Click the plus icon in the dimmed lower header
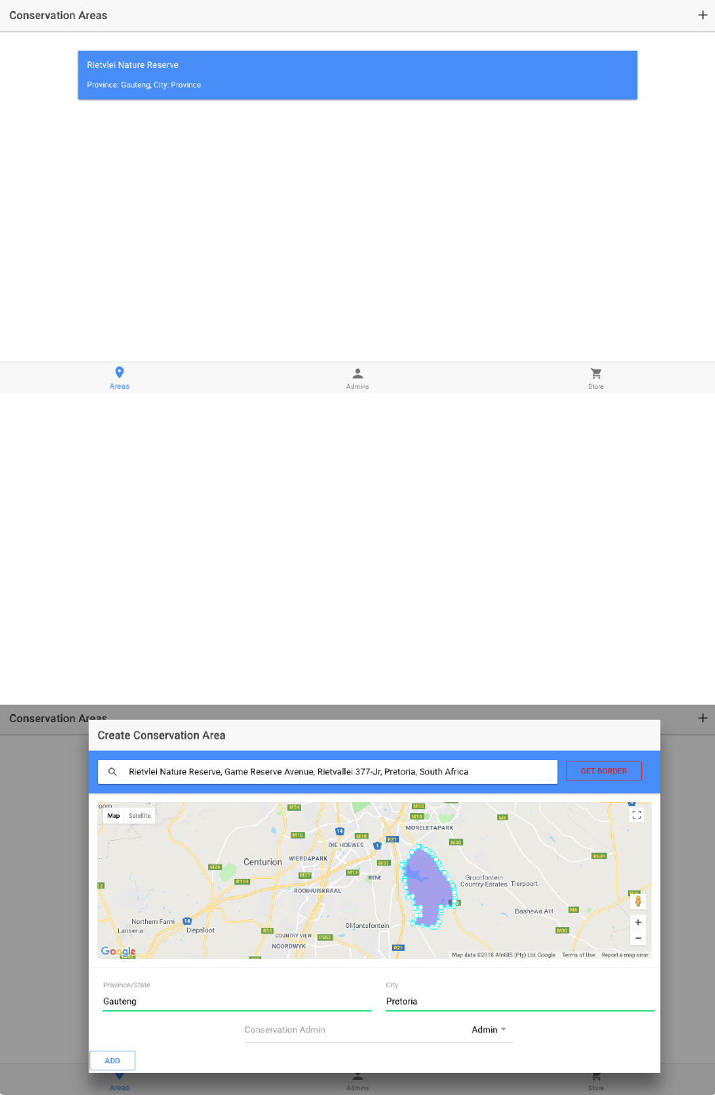The width and height of the screenshot is (715, 1095). (702, 718)
